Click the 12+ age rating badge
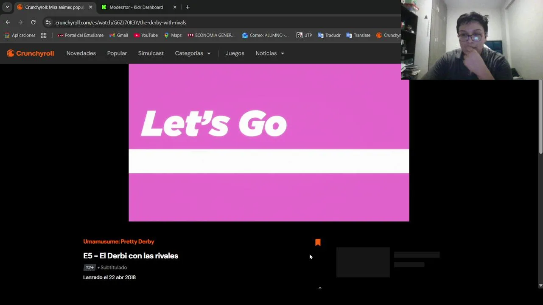This screenshot has width=543, height=305. 90,268
